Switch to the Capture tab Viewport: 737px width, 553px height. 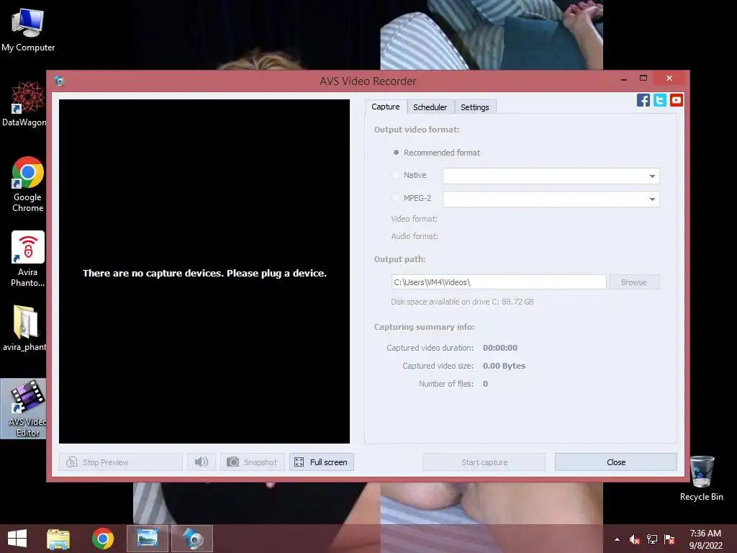[x=386, y=107]
